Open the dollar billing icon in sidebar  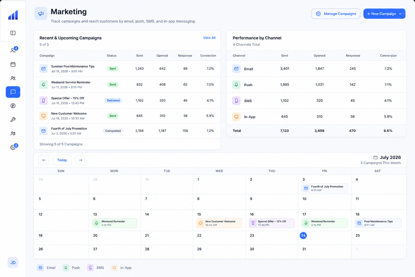(13, 106)
